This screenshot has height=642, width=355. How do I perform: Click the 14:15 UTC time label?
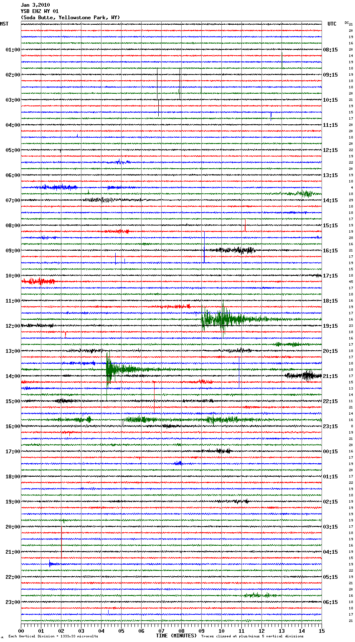coord(330,200)
